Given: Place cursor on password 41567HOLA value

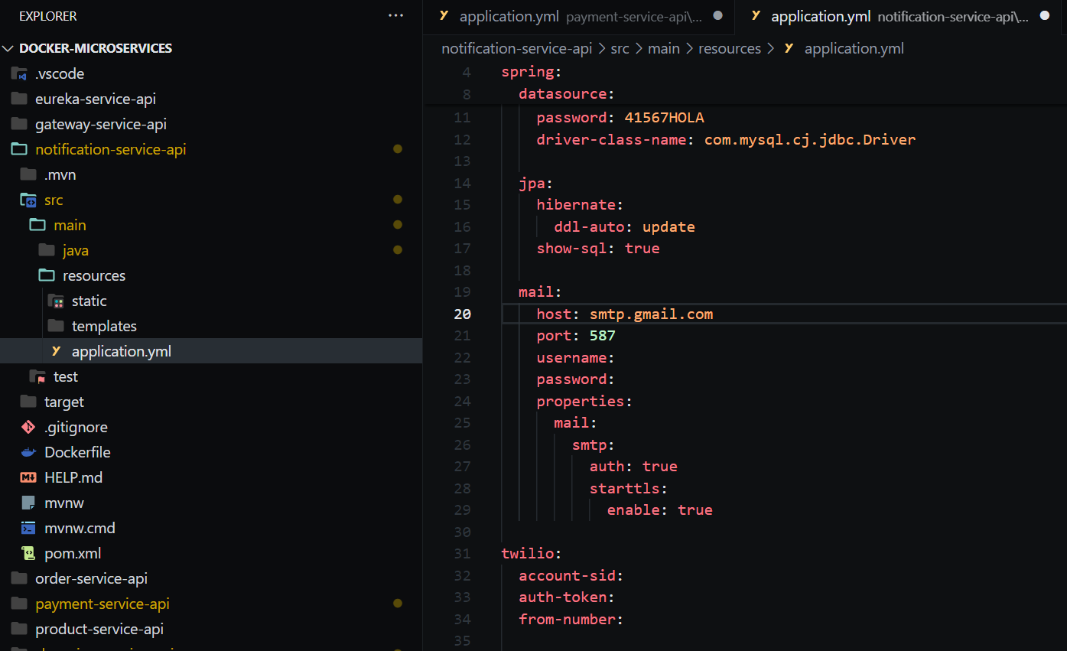Looking at the screenshot, I should coord(664,118).
